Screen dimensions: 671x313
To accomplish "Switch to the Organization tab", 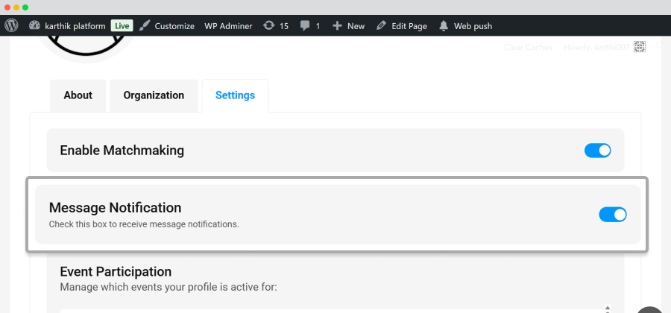I will (154, 95).
